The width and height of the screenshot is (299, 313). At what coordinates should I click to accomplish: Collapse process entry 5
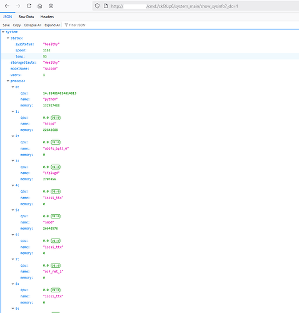pyautogui.click(x=13, y=210)
